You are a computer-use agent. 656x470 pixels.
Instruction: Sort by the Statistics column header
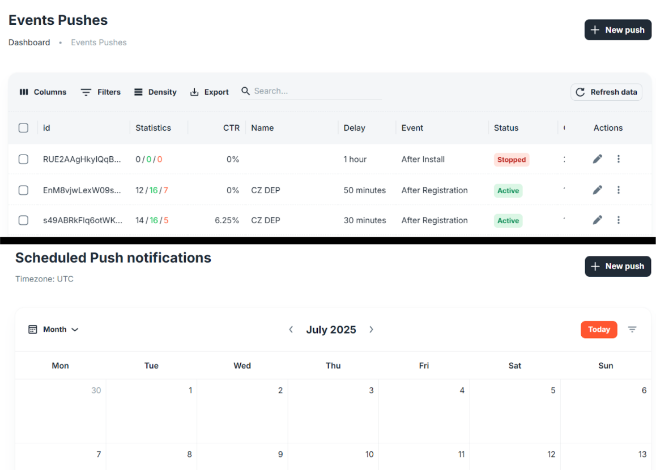[153, 127]
